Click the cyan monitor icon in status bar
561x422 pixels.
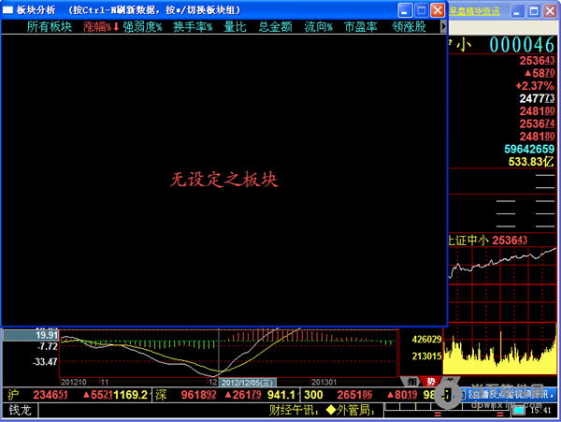click(x=518, y=410)
